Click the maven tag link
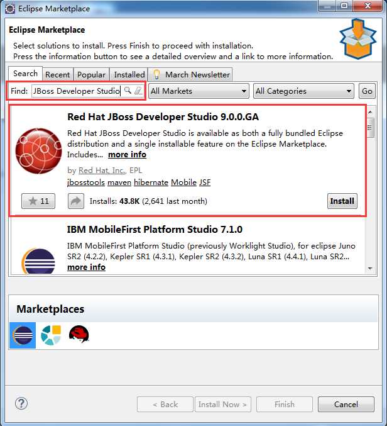Screen dimensions: 387x426 119,182
